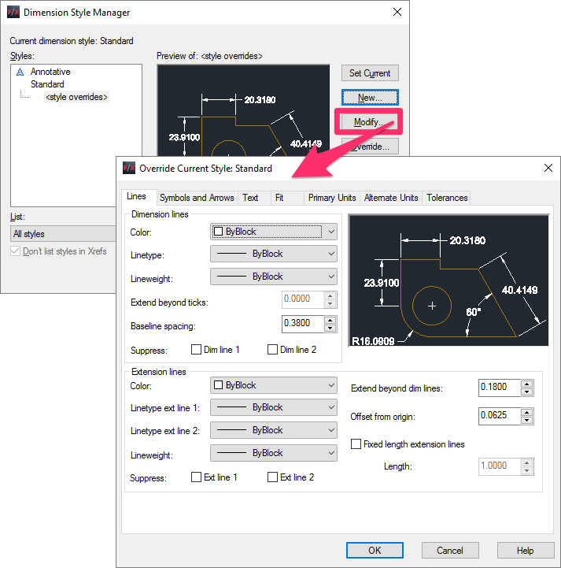Toggle Don't list styles in Xrefs
Viewport: 561px width, 568px height.
tap(15, 251)
